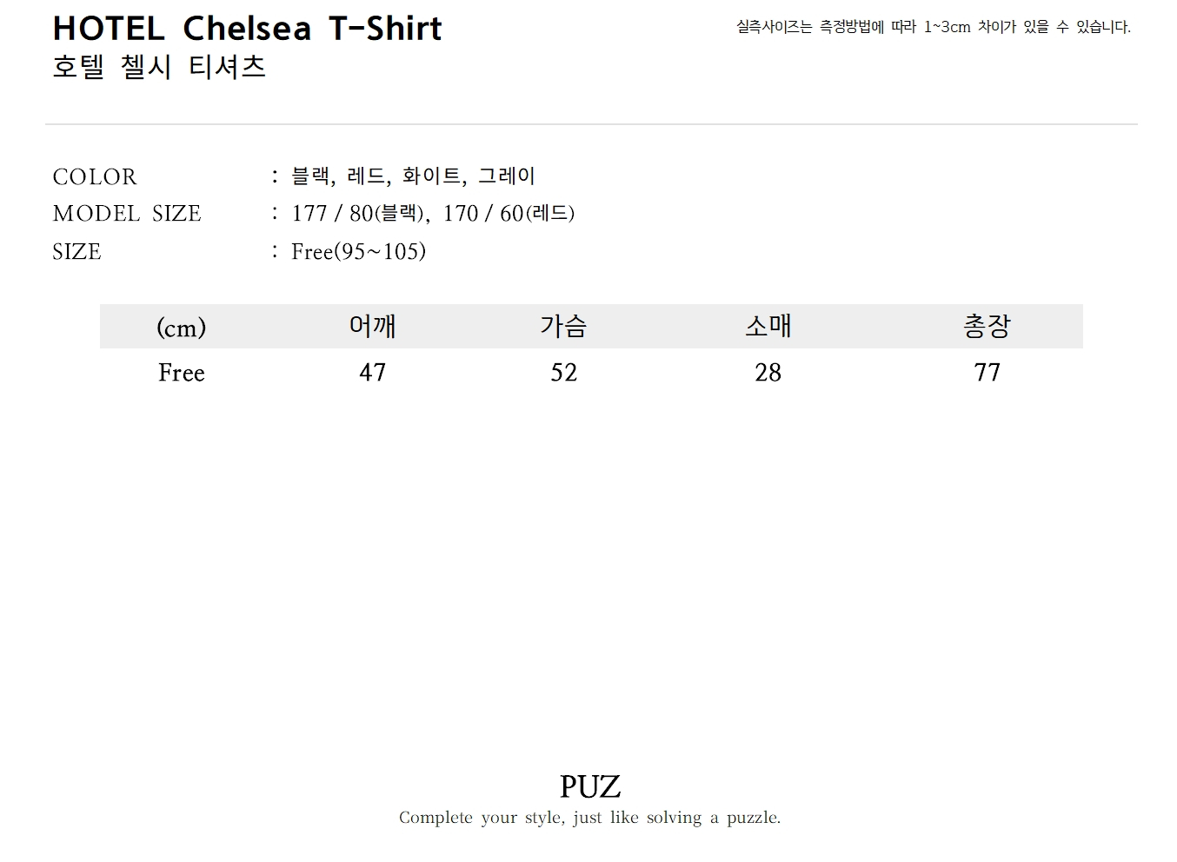Click the Free(95~105) size value

(x=358, y=252)
